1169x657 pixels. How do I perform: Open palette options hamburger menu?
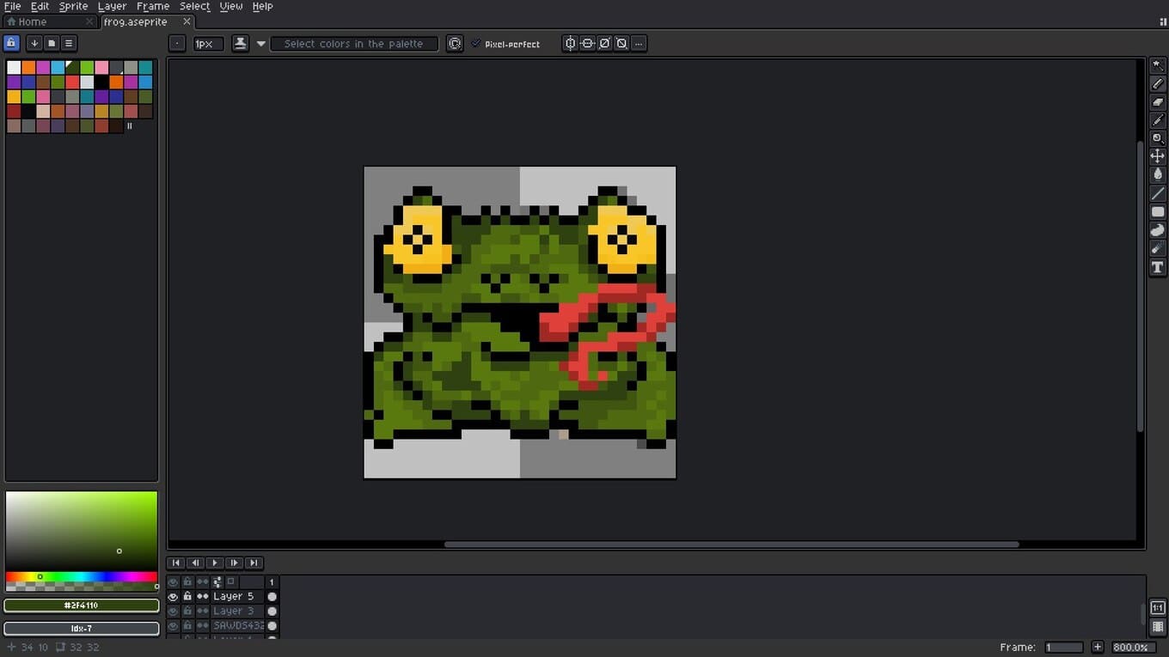tap(69, 43)
